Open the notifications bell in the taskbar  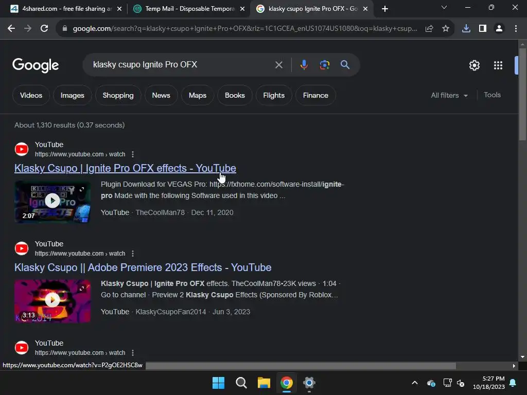tap(513, 383)
